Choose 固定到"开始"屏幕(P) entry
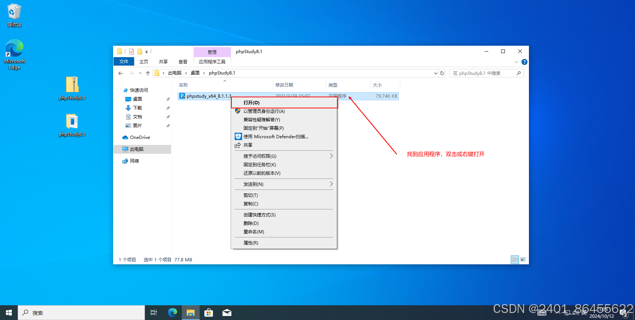Viewport: 635px width, 320px height. [x=284, y=128]
